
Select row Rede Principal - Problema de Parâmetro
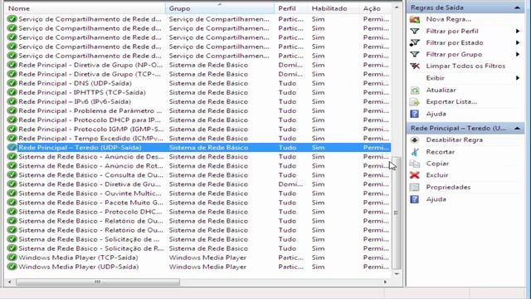point(198,110)
